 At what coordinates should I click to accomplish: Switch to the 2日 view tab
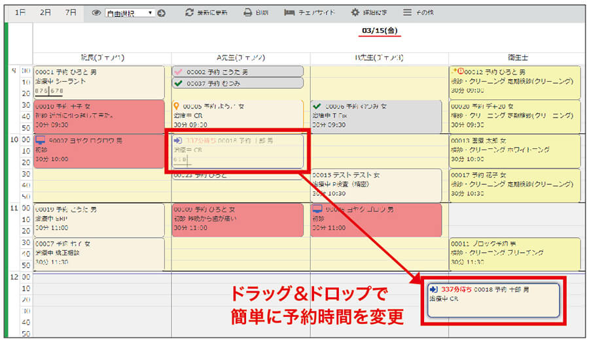[x=45, y=12]
